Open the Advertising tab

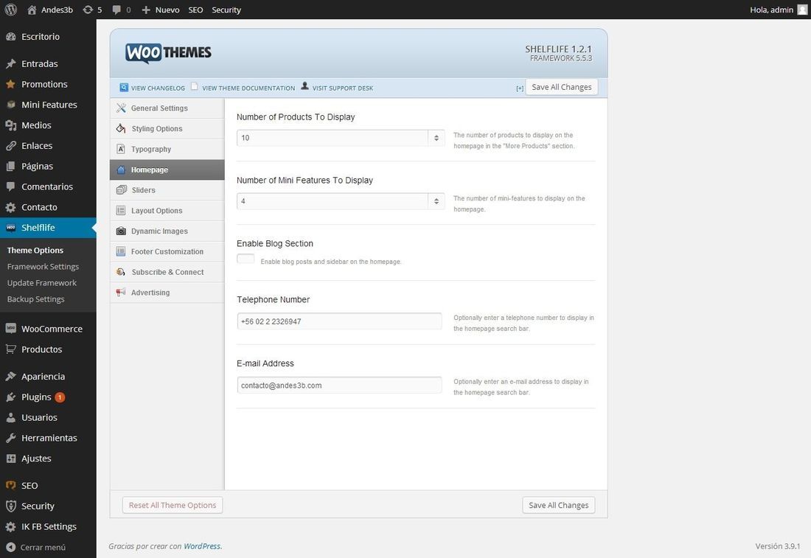[167, 293]
